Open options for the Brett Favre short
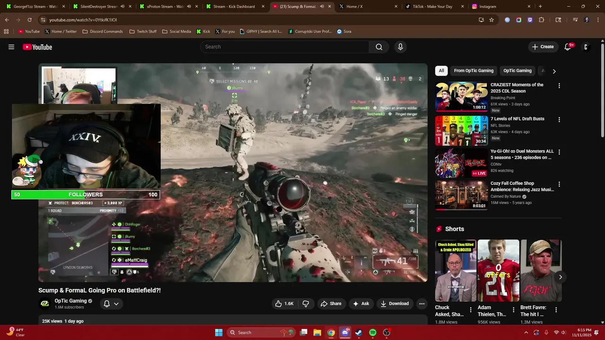The height and width of the screenshot is (340, 605). pos(556,310)
